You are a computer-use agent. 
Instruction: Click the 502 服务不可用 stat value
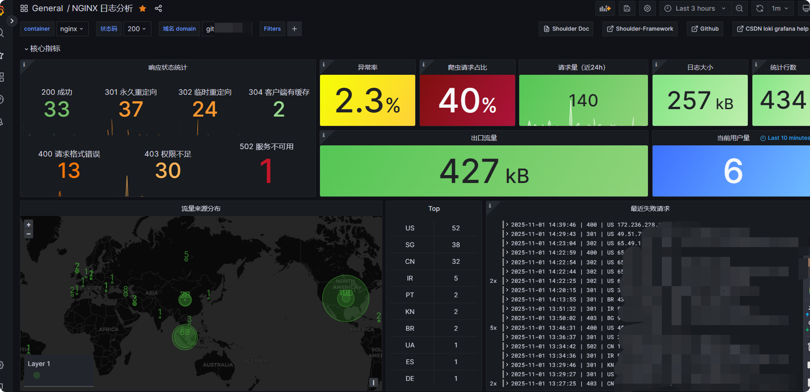coord(266,171)
